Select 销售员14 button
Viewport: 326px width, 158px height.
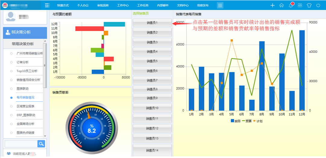tap(152, 150)
